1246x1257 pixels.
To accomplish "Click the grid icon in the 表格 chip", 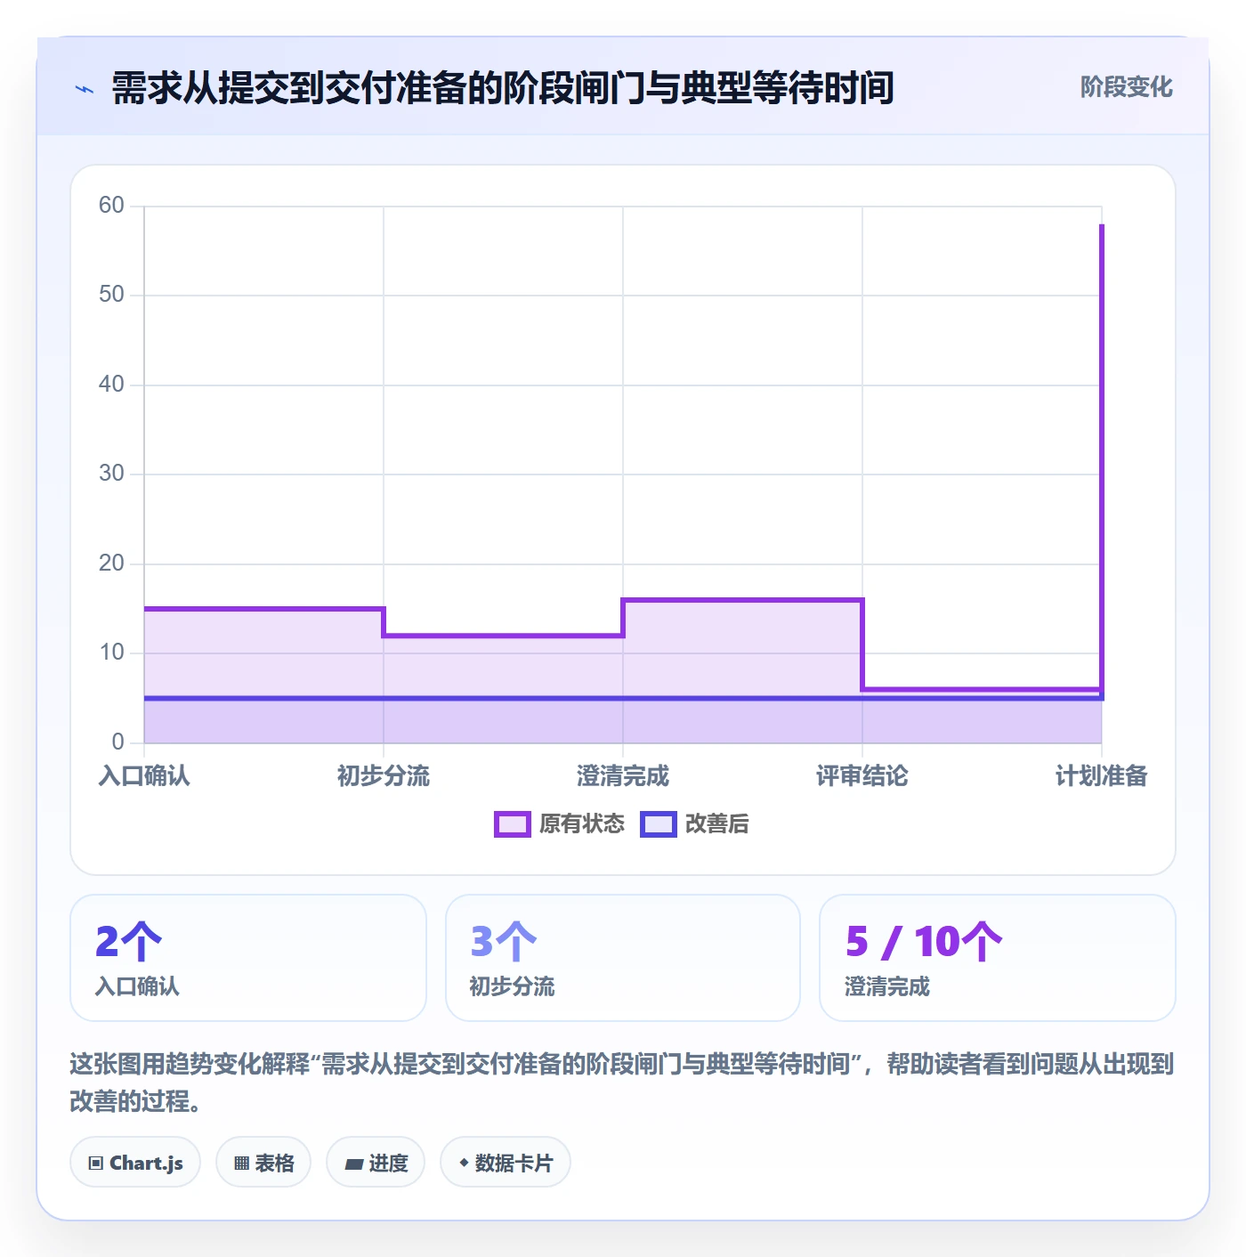I will click(x=241, y=1164).
